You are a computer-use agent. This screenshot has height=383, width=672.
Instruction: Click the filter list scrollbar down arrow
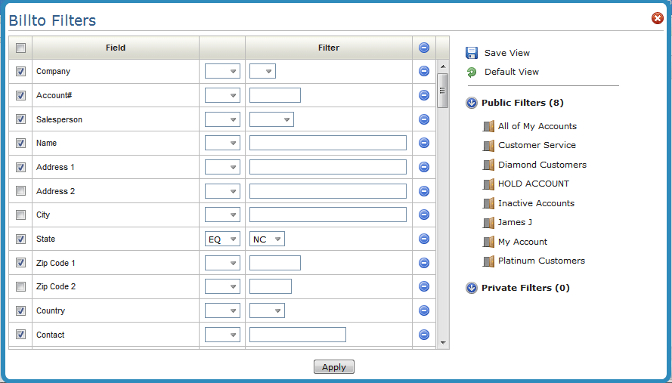[443, 342]
